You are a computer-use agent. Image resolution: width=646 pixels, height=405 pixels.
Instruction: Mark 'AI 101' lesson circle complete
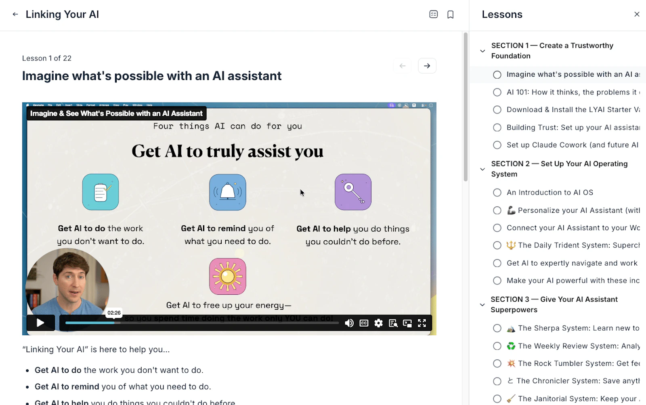497,92
